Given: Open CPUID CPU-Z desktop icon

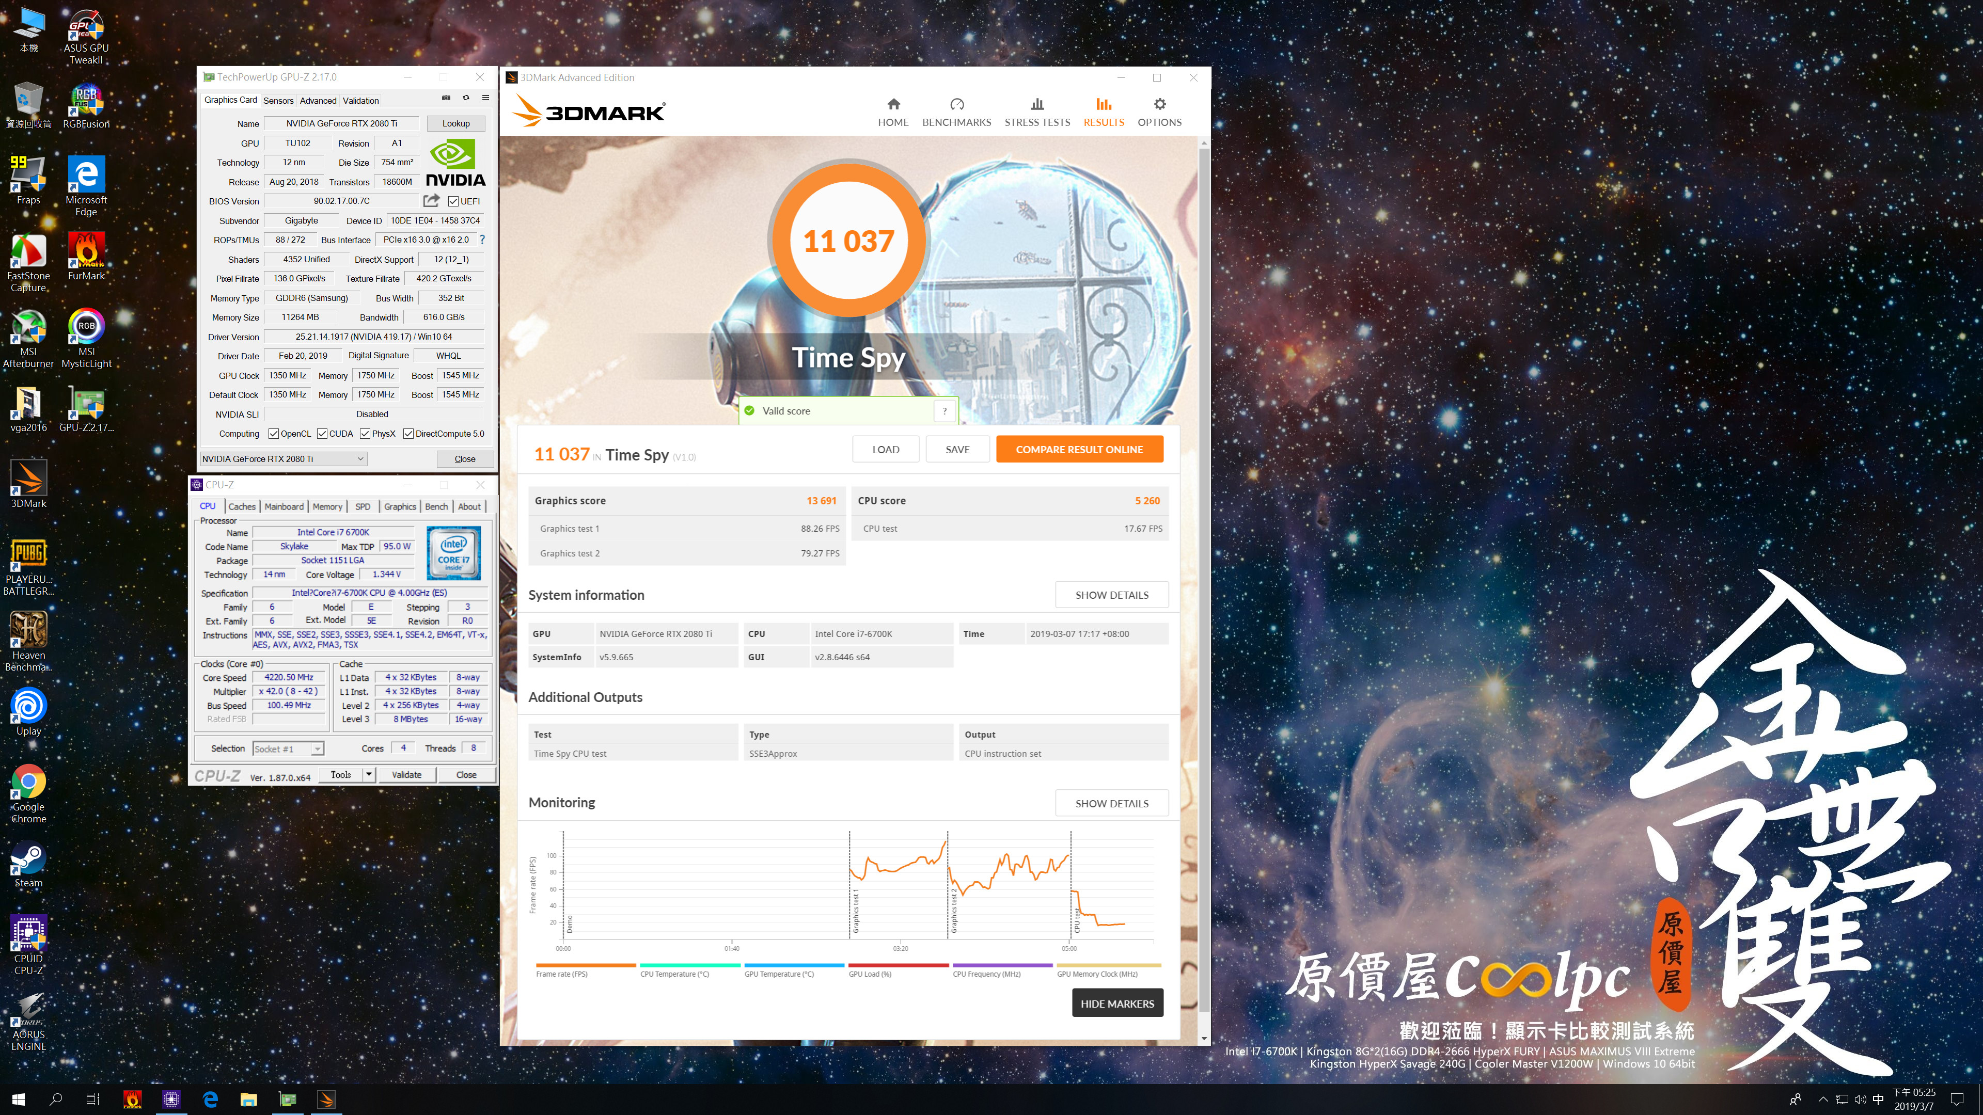Looking at the screenshot, I should [28, 945].
